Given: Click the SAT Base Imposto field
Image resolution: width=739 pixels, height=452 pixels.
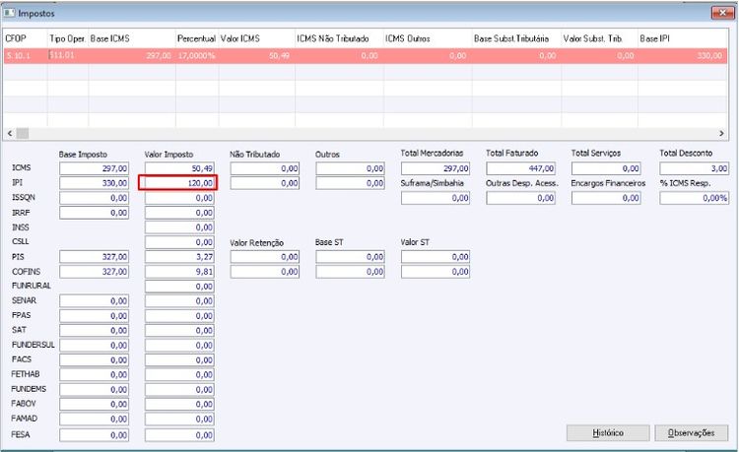Looking at the screenshot, I should point(95,331).
